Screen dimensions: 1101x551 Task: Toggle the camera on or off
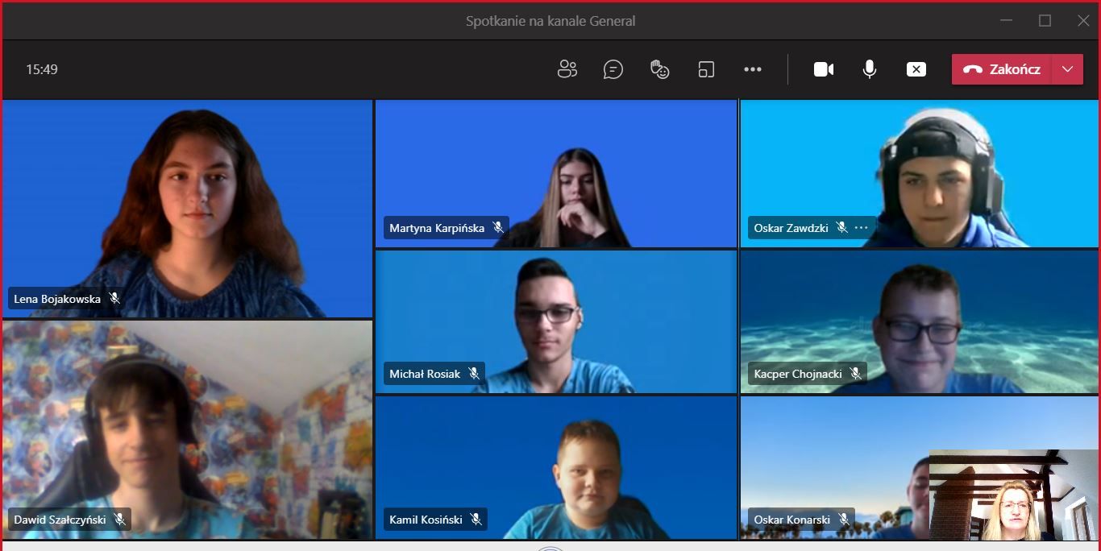(x=824, y=69)
